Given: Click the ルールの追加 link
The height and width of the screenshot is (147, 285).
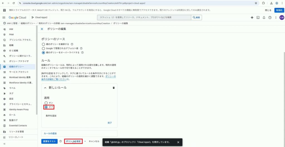Looking at the screenshot, I should 50,134.
